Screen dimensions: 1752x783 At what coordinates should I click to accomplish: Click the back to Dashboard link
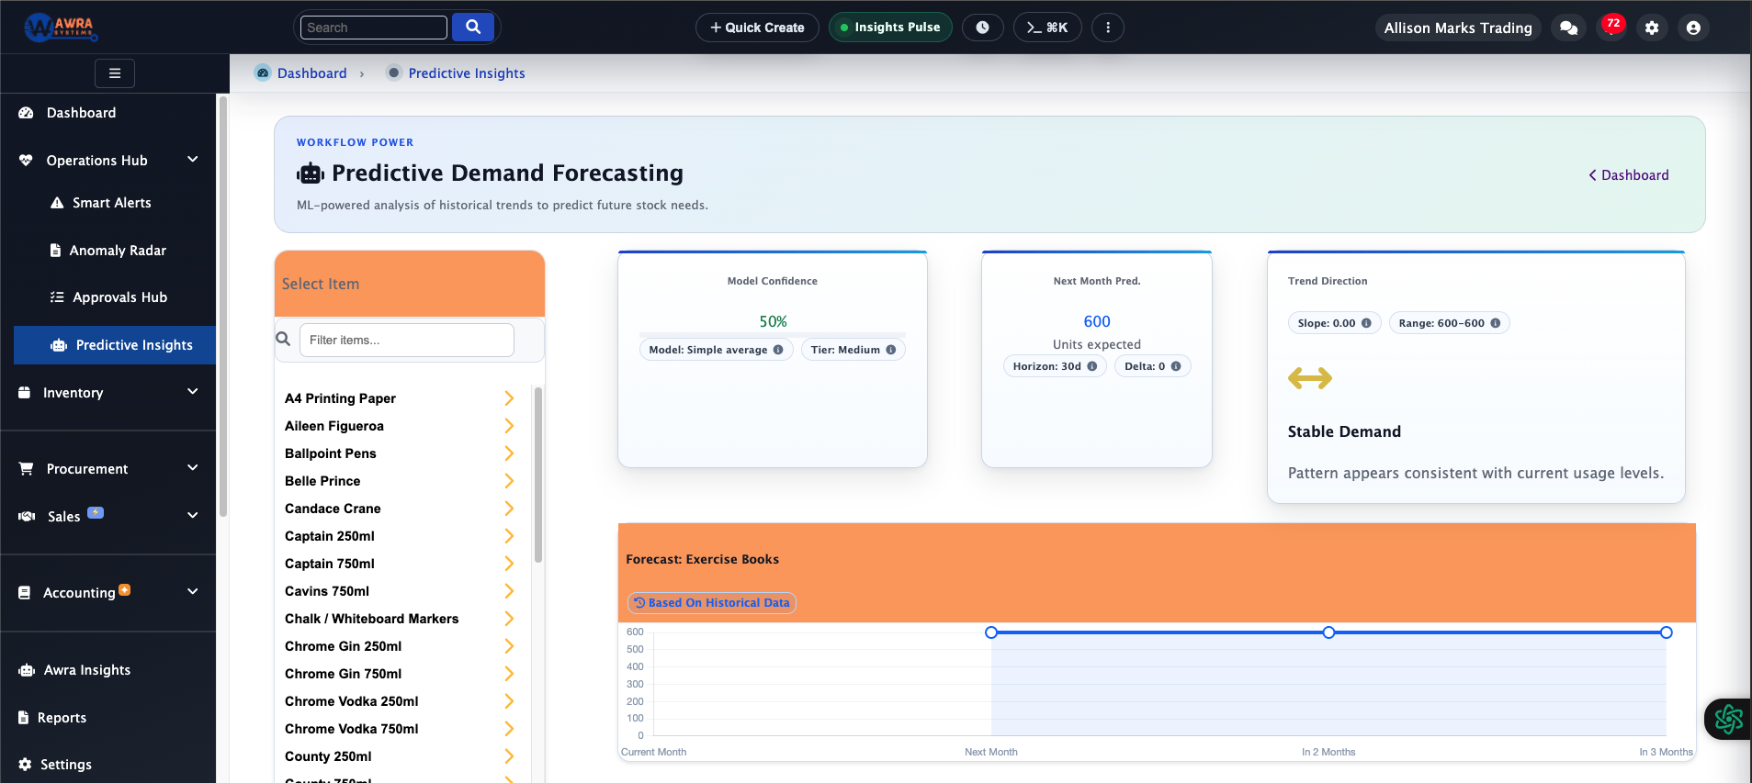[x=1629, y=175]
